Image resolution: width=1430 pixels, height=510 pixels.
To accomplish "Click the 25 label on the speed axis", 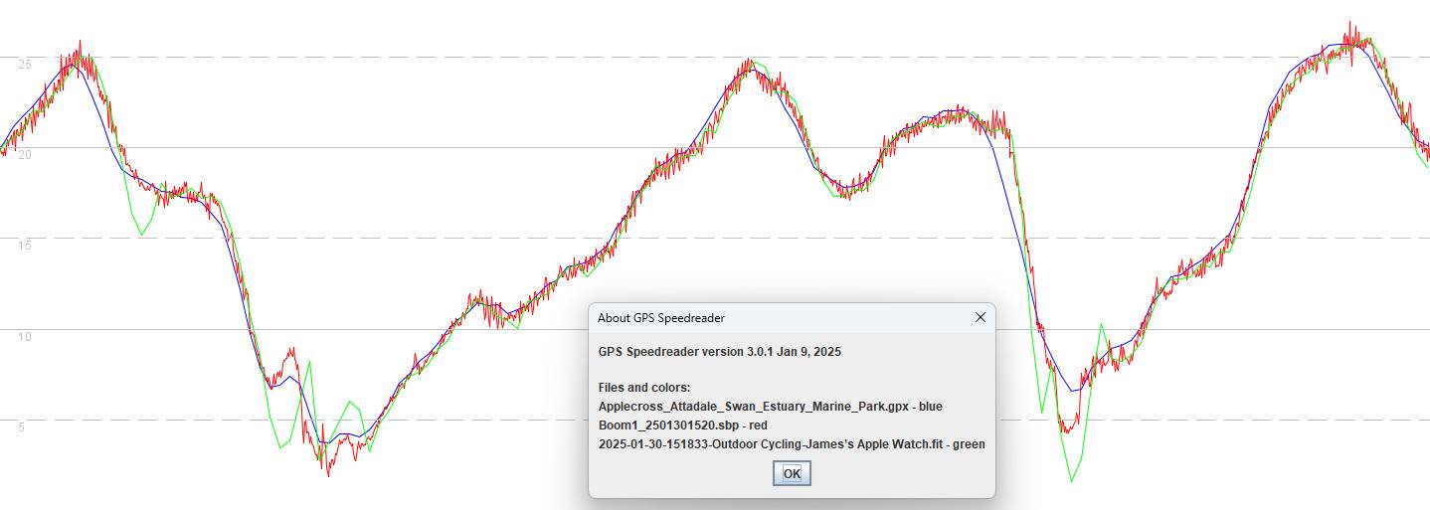I will 24,65.
